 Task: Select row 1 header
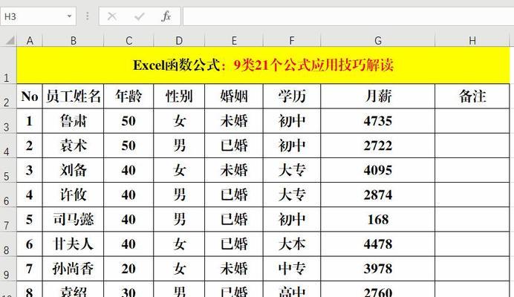[8, 65]
